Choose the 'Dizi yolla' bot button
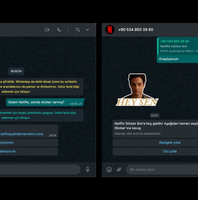 pyautogui.click(x=155, y=151)
